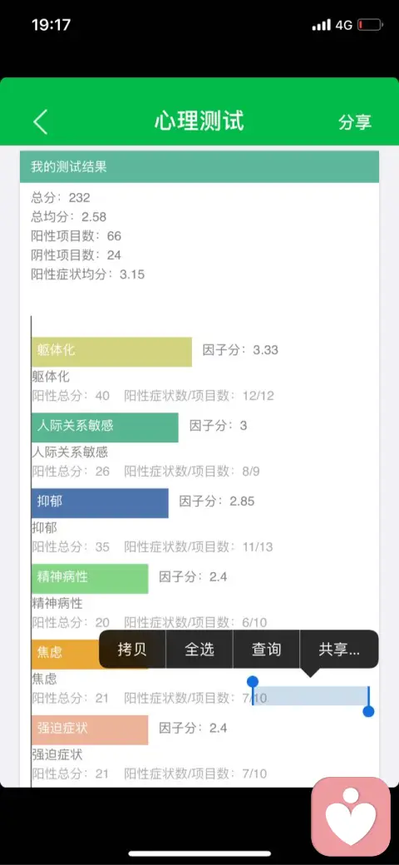Open 共享... from the popup menu
Image resolution: width=399 pixels, height=865 pixels.
[339, 650]
